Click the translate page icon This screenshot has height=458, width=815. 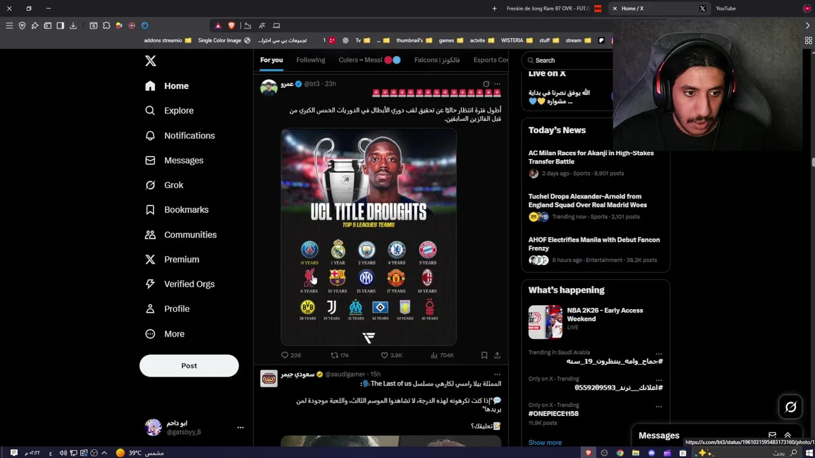point(262,25)
